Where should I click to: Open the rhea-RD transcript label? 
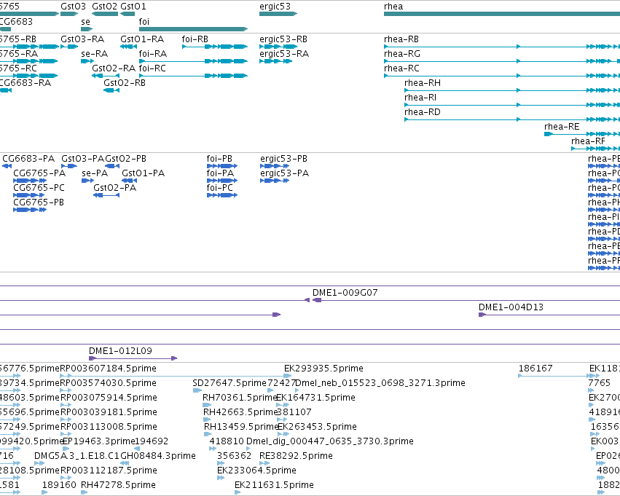click(x=423, y=112)
